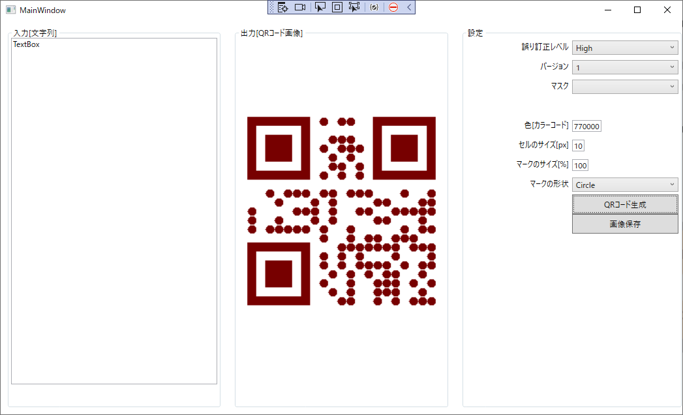Click the 画像保存 button
Viewport: 683px width, 415px height.
624,224
